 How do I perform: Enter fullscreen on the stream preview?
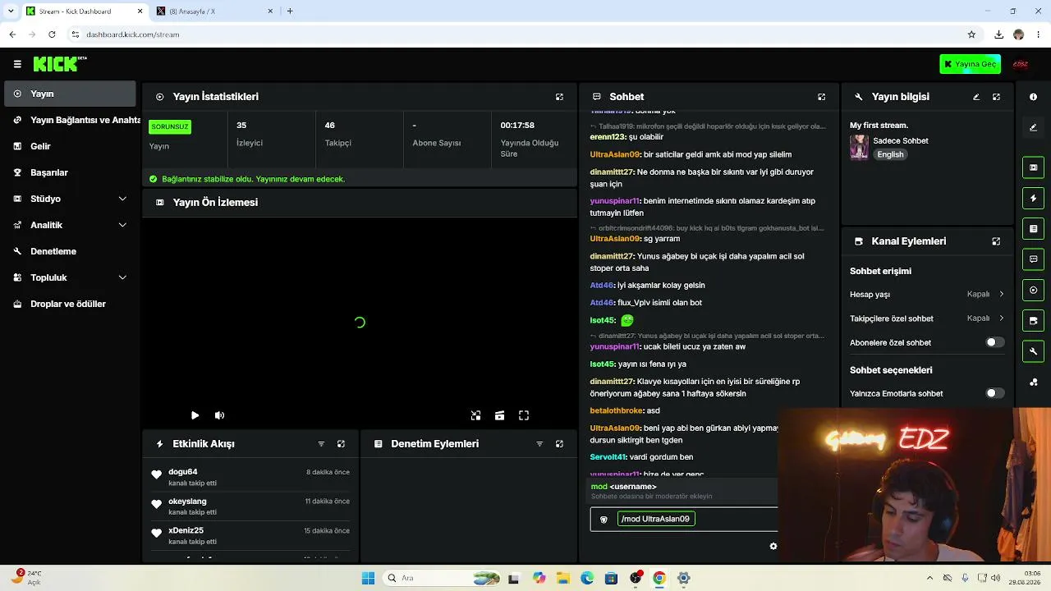[524, 415]
